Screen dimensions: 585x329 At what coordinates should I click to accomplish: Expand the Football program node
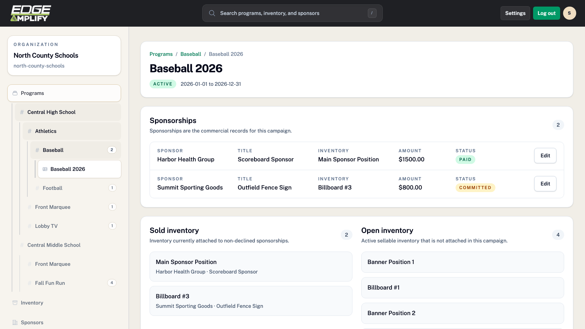(x=53, y=188)
